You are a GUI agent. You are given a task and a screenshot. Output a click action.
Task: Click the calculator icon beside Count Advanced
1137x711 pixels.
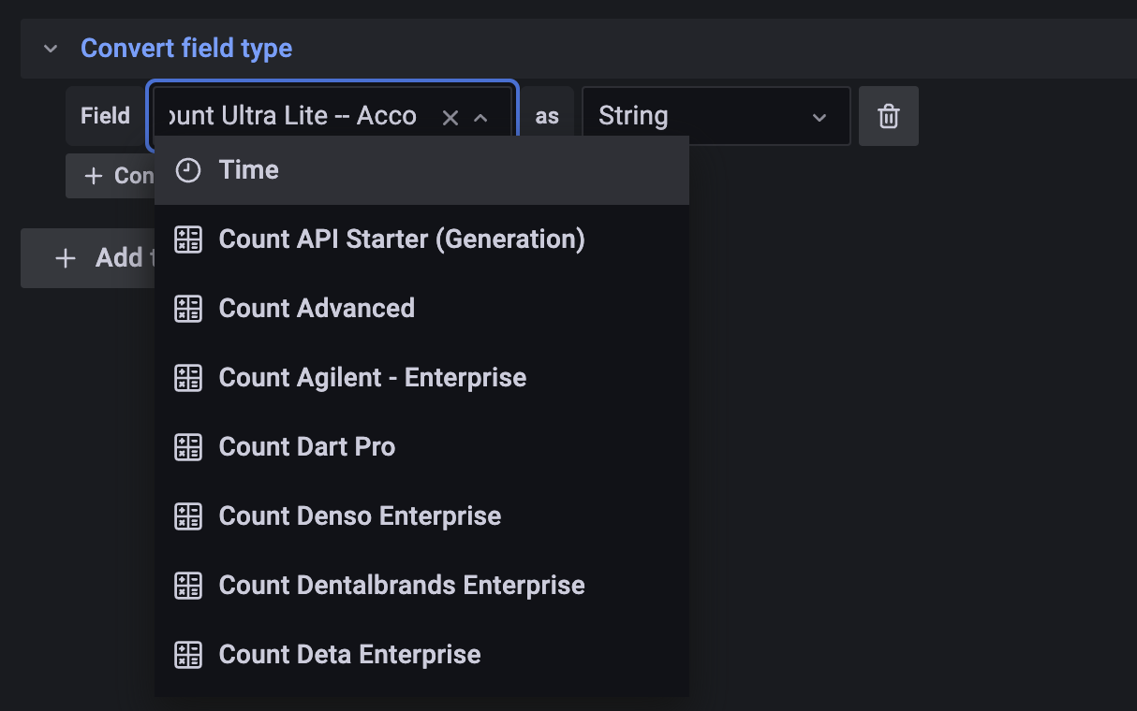188,309
